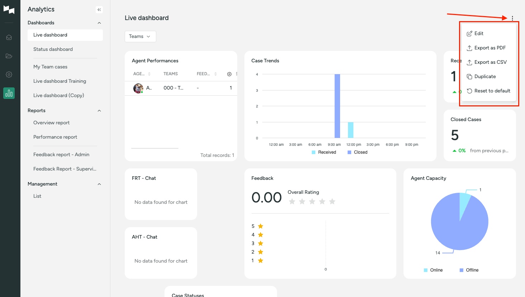This screenshot has width=525, height=297.
Task: Open the Teams filter dropdown
Action: (140, 37)
